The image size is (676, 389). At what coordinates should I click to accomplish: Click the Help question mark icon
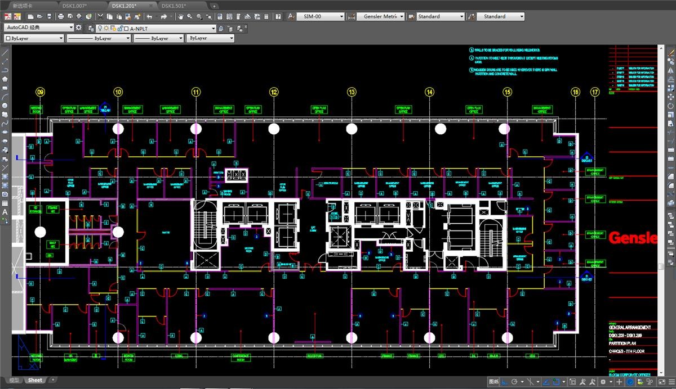278,17
